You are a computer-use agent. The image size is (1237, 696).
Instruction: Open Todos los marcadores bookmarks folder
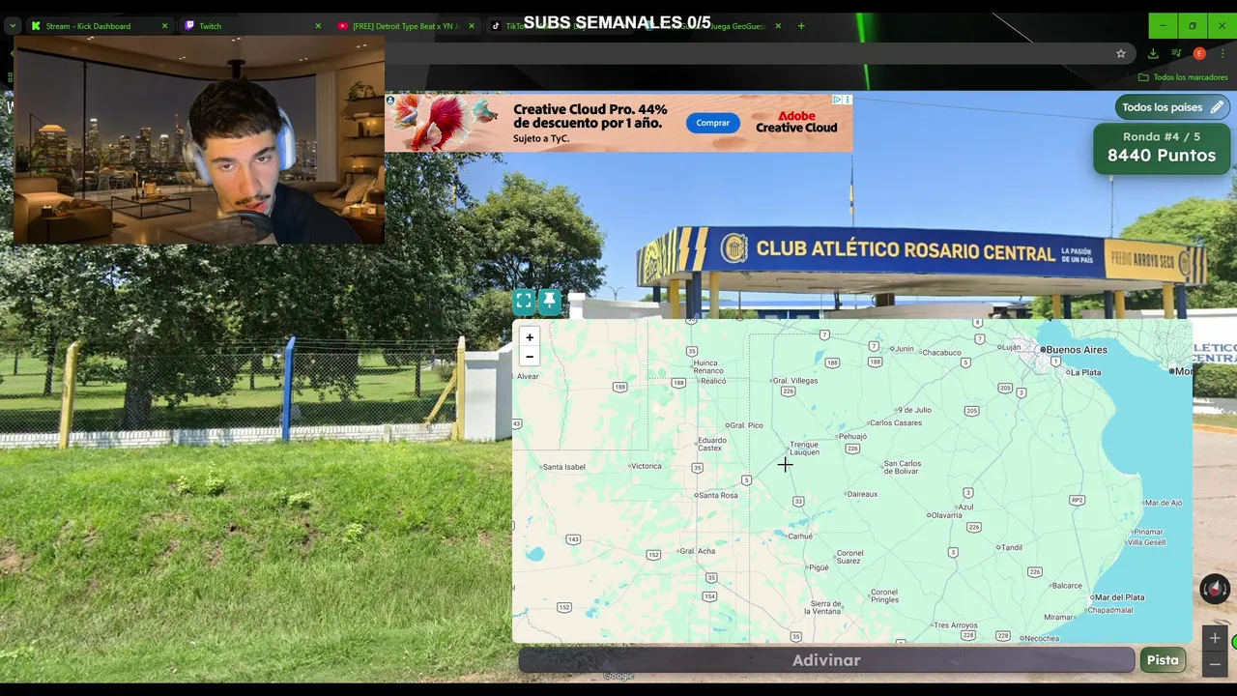pos(1183,77)
